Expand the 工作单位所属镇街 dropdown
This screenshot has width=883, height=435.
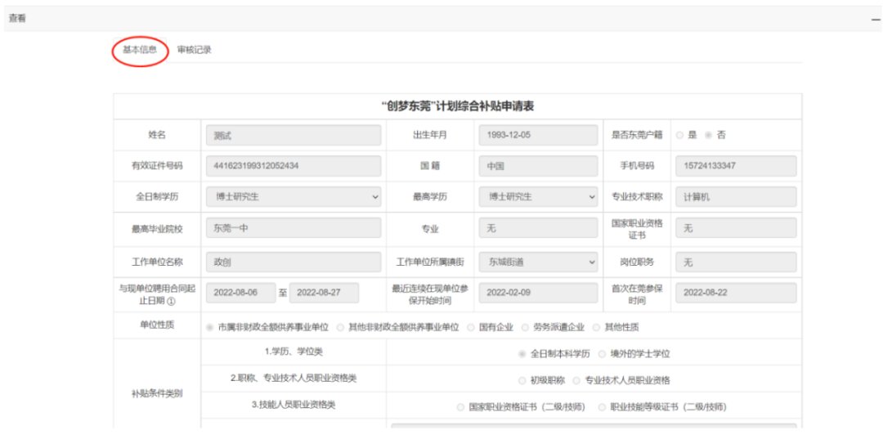[x=538, y=262]
